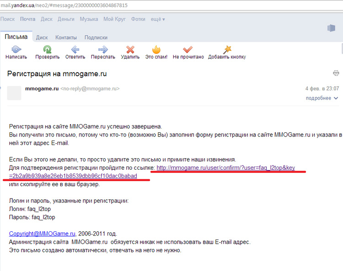The width and height of the screenshot is (343, 271).
Task: Select the Подписки tab
Action: [96, 38]
